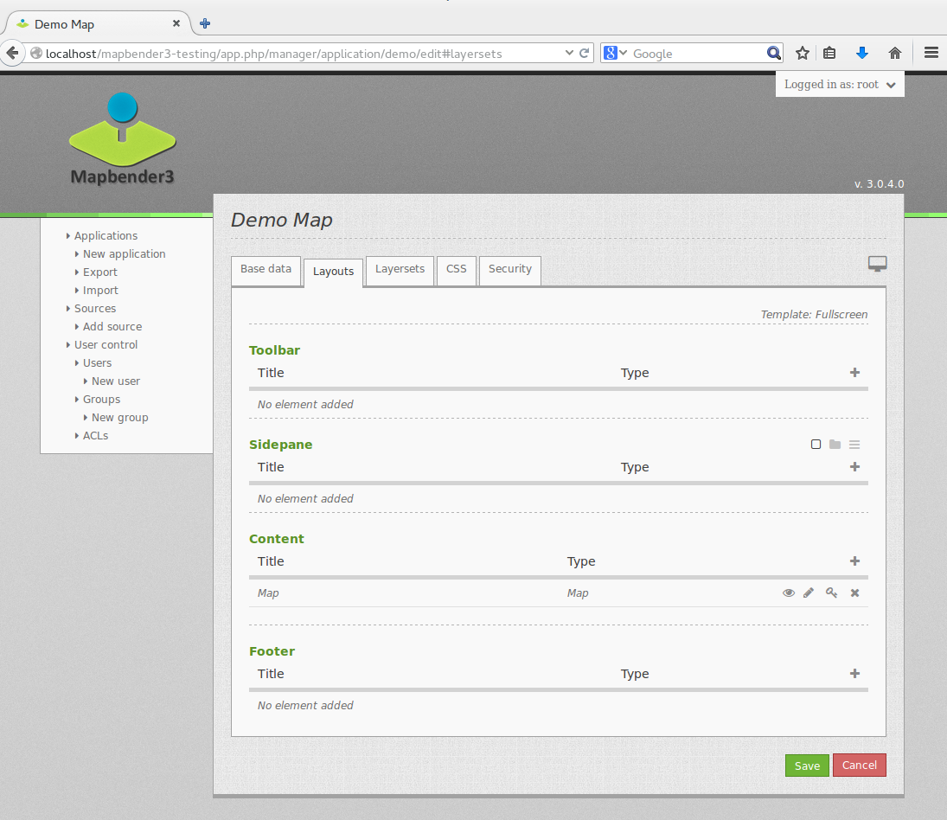Open the Security tab
Viewport: 947px width, 820px height.
click(509, 269)
